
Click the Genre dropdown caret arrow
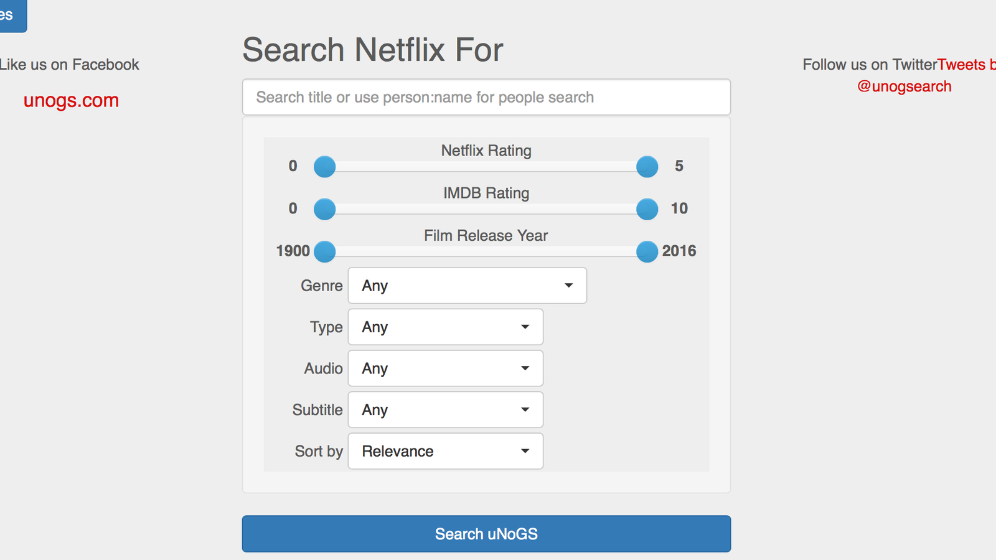(568, 286)
